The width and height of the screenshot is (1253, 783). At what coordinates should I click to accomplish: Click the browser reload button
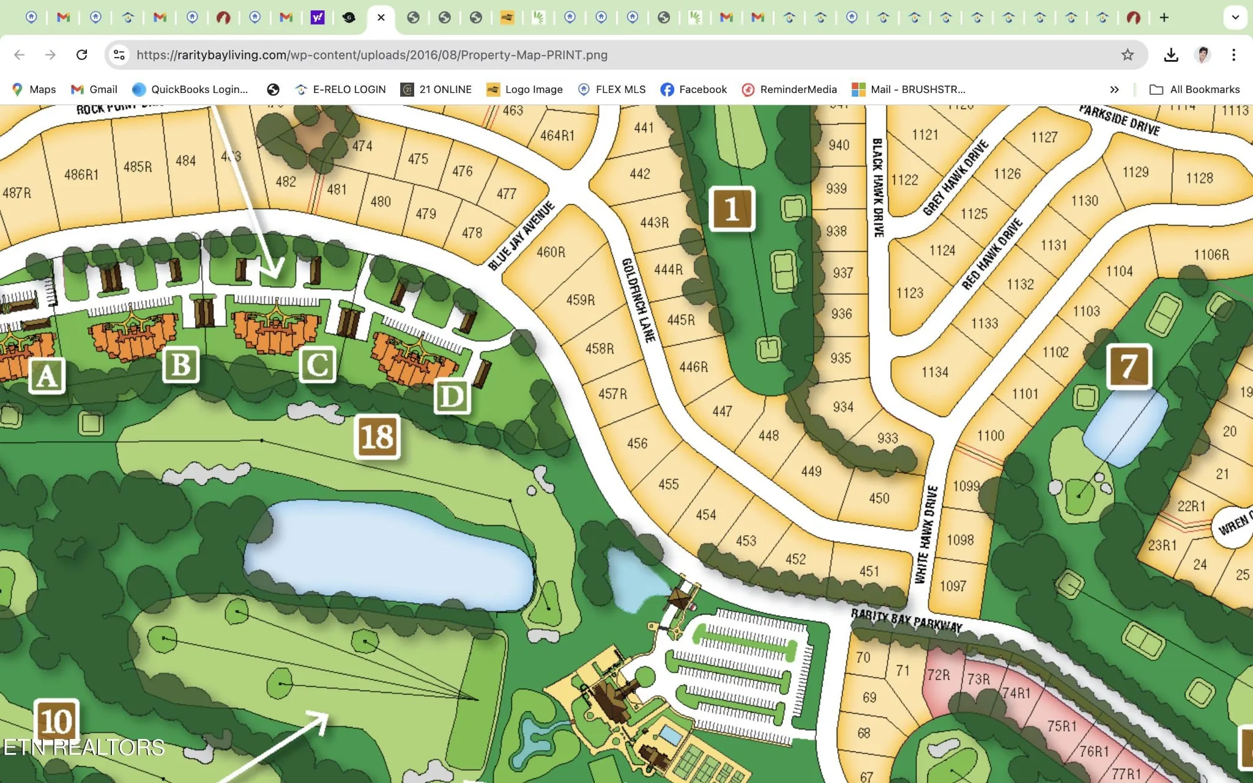click(x=81, y=55)
